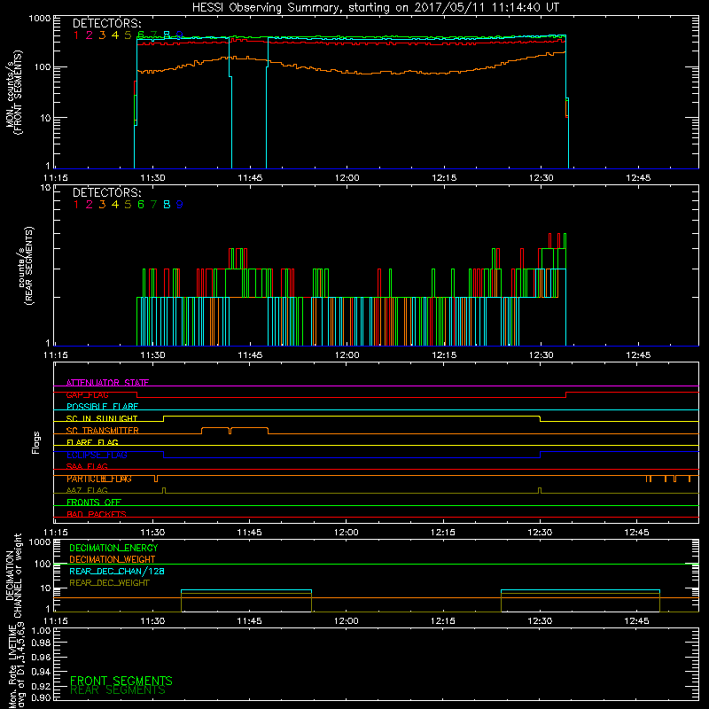This screenshot has height=709, width=709.
Task: Click the SC_TRANSMITTER flag label
Action: 103,431
